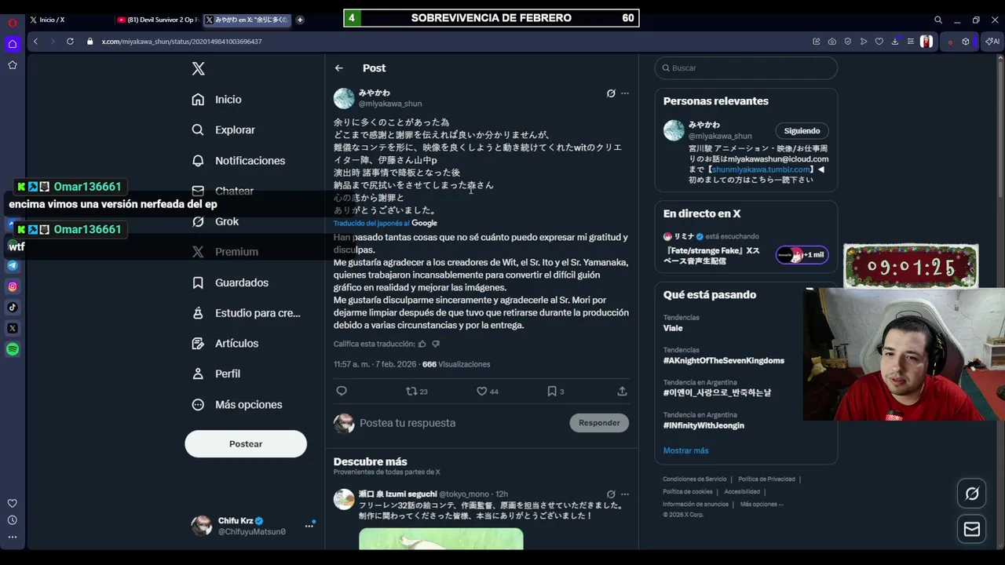1005x565 pixels.
Task: Open Explorar in X sidebar
Action: click(x=224, y=130)
